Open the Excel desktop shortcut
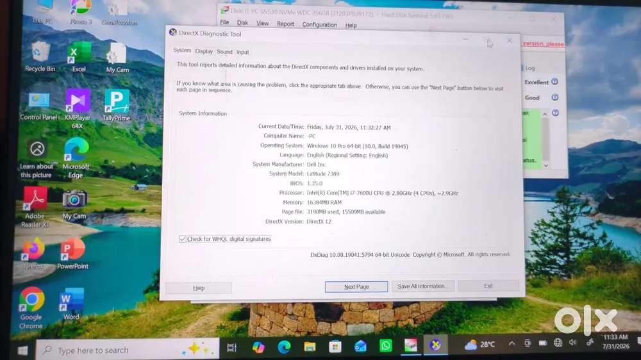This screenshot has height=360, width=641. 79,57
